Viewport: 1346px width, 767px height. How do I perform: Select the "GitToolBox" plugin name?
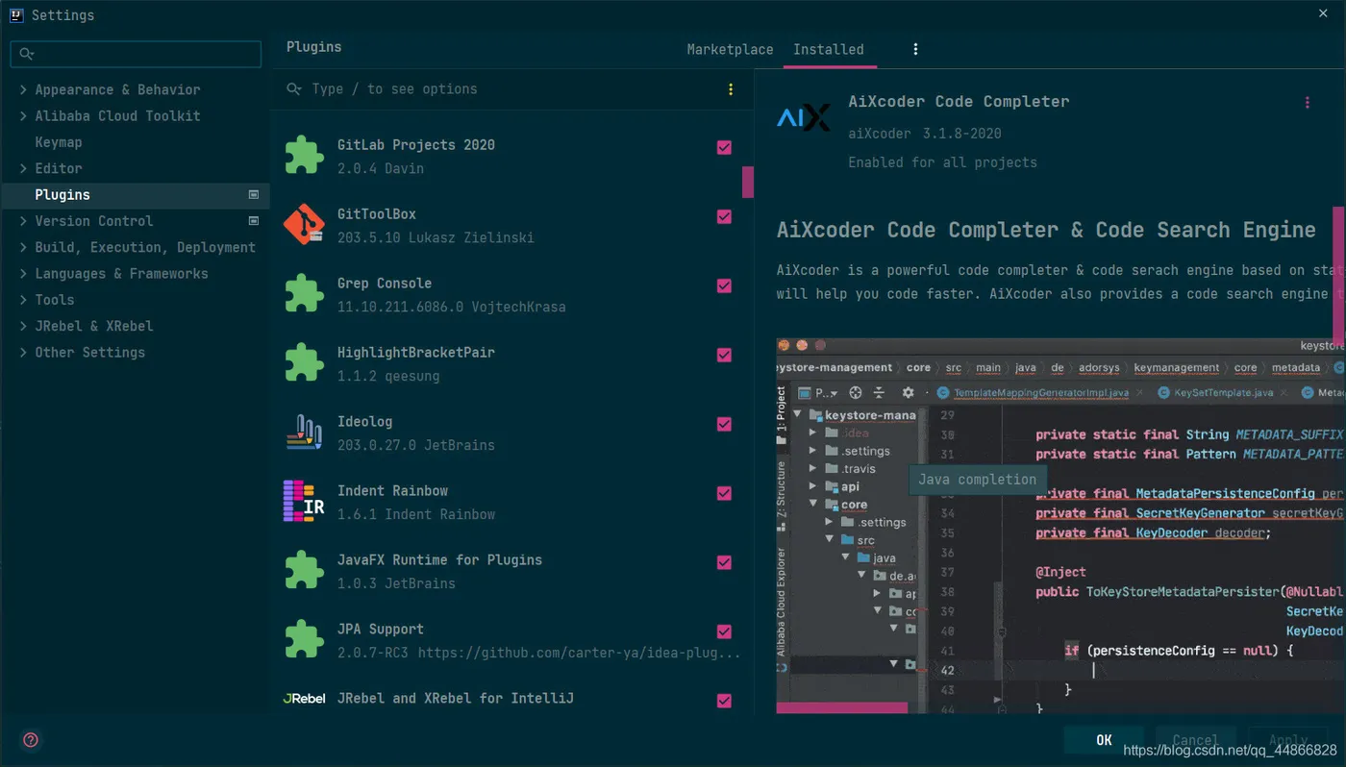coord(377,214)
